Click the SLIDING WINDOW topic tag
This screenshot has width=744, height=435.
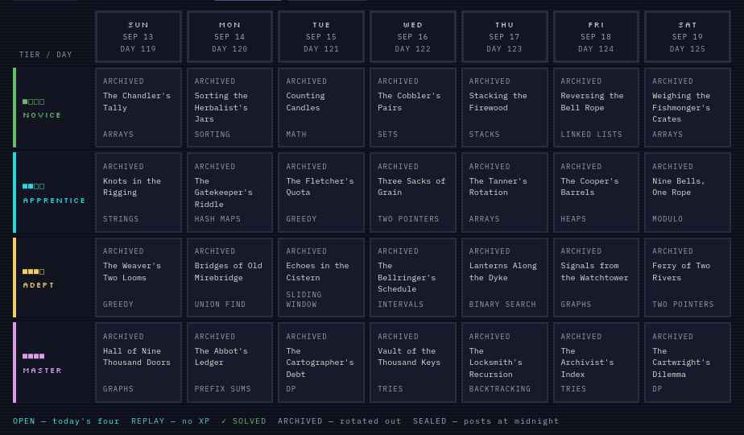pyautogui.click(x=304, y=299)
